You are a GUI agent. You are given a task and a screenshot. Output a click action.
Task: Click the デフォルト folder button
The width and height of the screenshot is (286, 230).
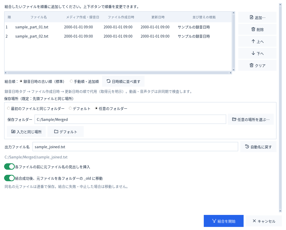(x=65, y=131)
